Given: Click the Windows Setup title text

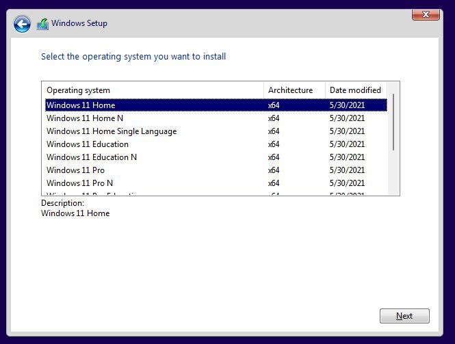Looking at the screenshot, I should 79,23.
